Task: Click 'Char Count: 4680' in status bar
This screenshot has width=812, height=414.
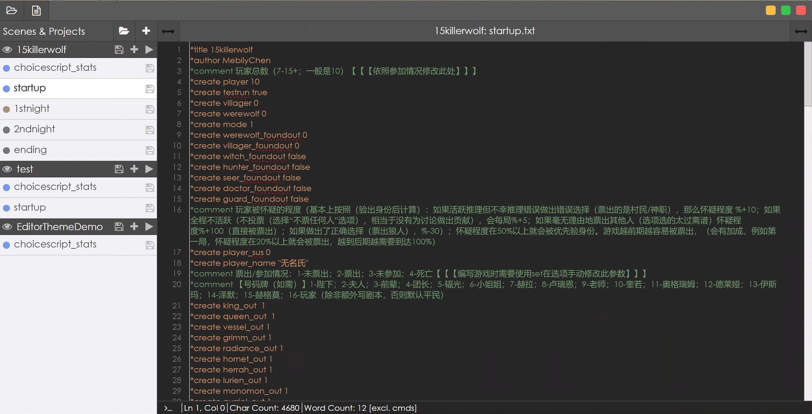Action: click(264, 408)
